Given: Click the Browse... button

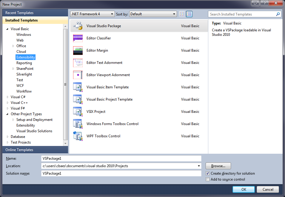Looking at the screenshot, I should [x=218, y=166].
